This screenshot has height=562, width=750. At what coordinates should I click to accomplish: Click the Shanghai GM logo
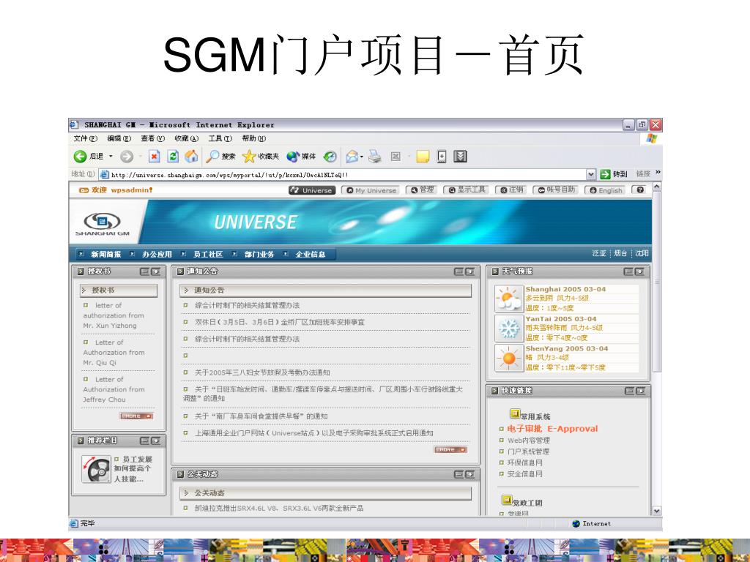pos(103,224)
